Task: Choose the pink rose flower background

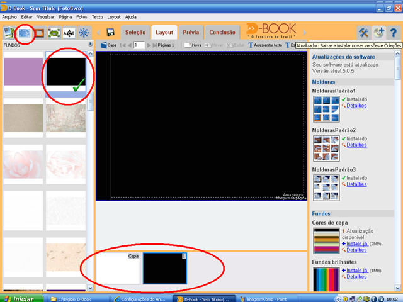Action: (x=23, y=164)
